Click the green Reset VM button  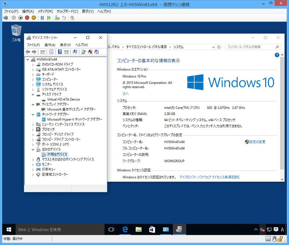coord(49,18)
